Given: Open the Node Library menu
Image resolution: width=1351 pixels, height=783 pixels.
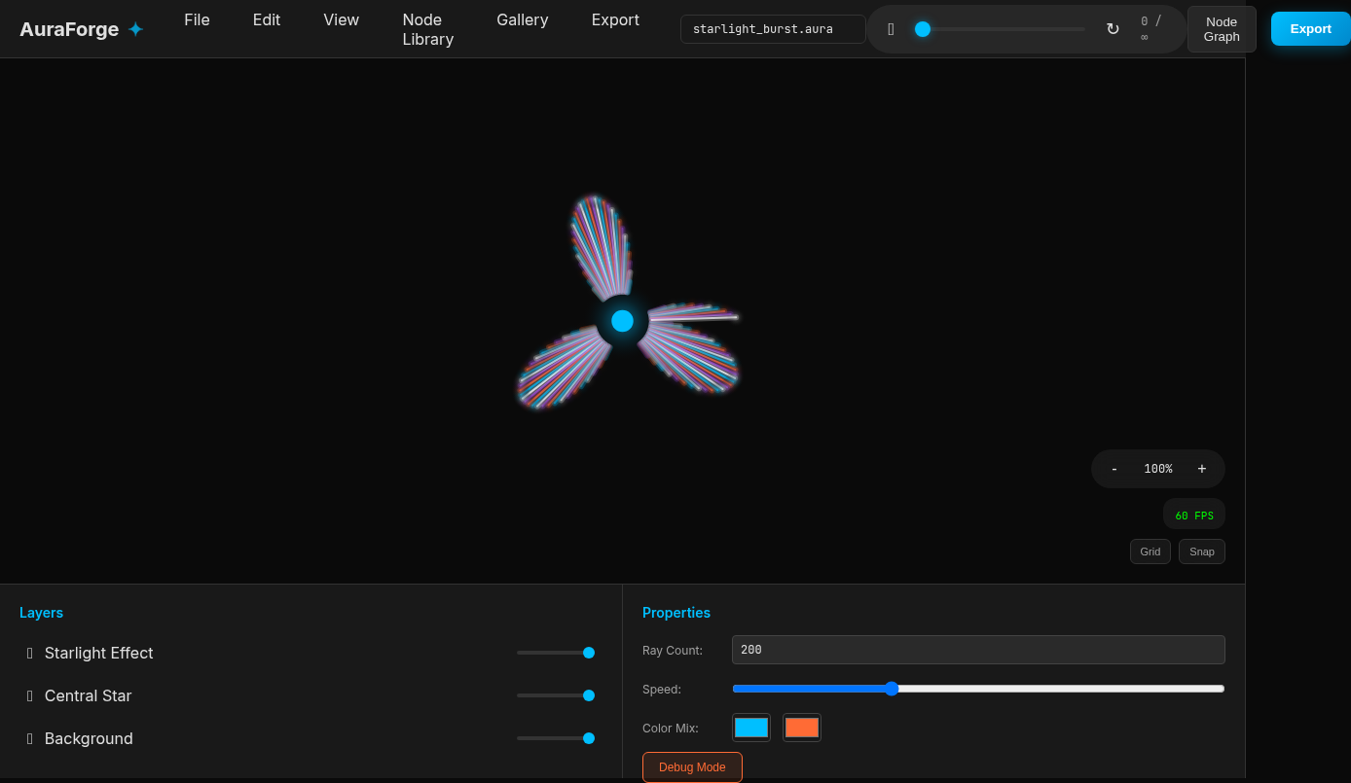Looking at the screenshot, I should coord(427,28).
